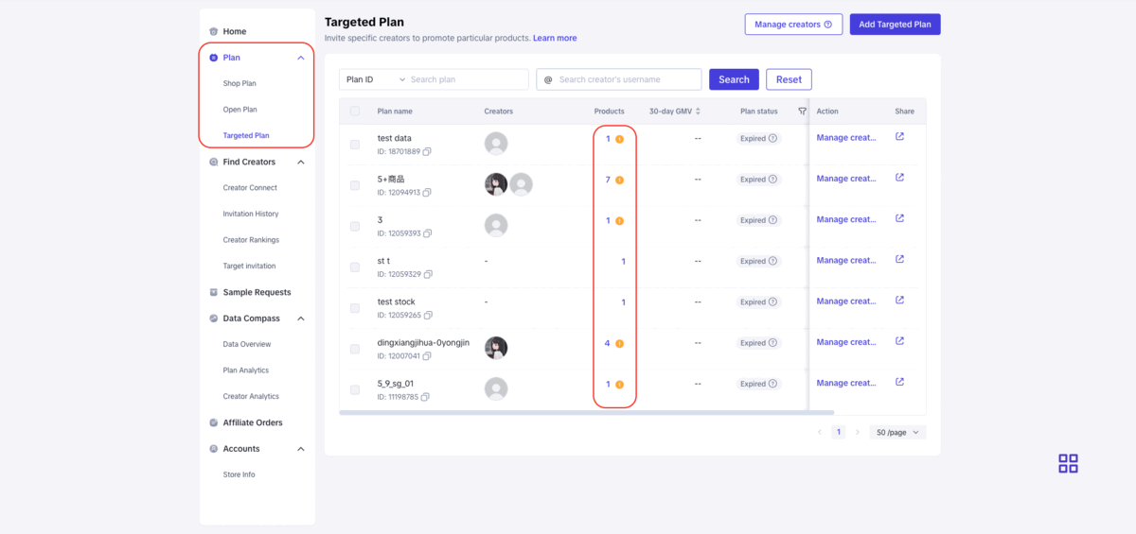
Task: Click help icon beside Expired for st t
Action: click(x=773, y=261)
